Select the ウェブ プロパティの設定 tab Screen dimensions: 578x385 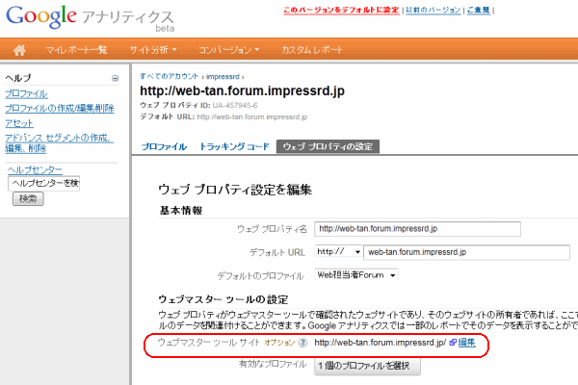click(x=327, y=146)
